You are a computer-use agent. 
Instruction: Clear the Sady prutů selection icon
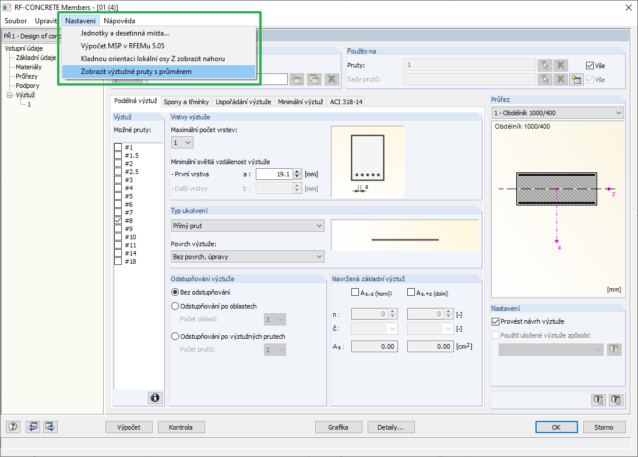click(x=561, y=79)
